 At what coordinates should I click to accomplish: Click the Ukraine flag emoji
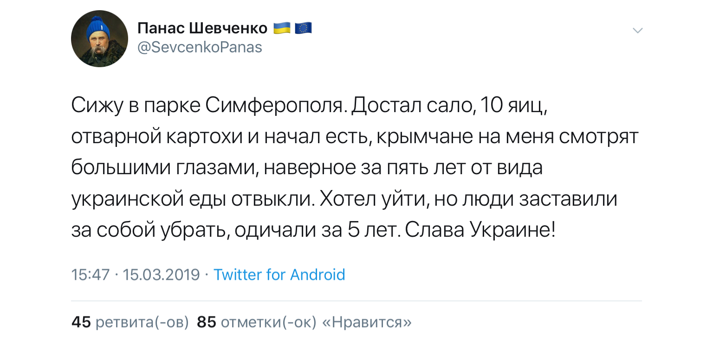click(281, 29)
